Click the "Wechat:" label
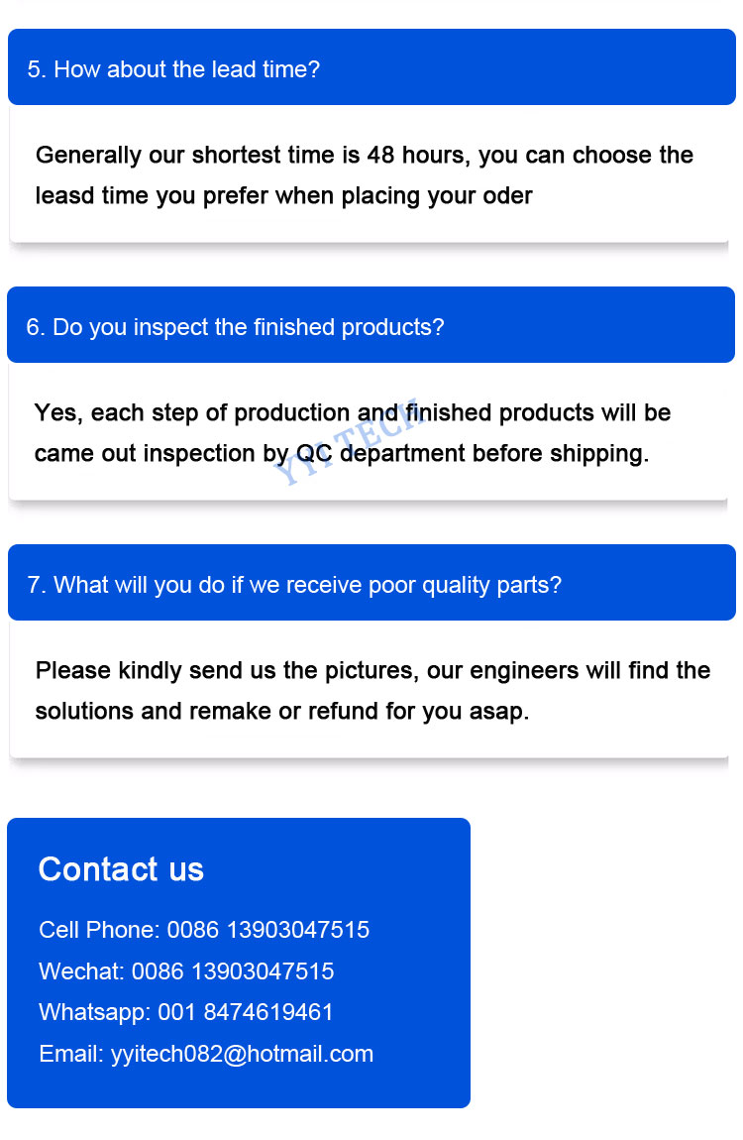This screenshot has height=1140, width=743. tap(81, 971)
